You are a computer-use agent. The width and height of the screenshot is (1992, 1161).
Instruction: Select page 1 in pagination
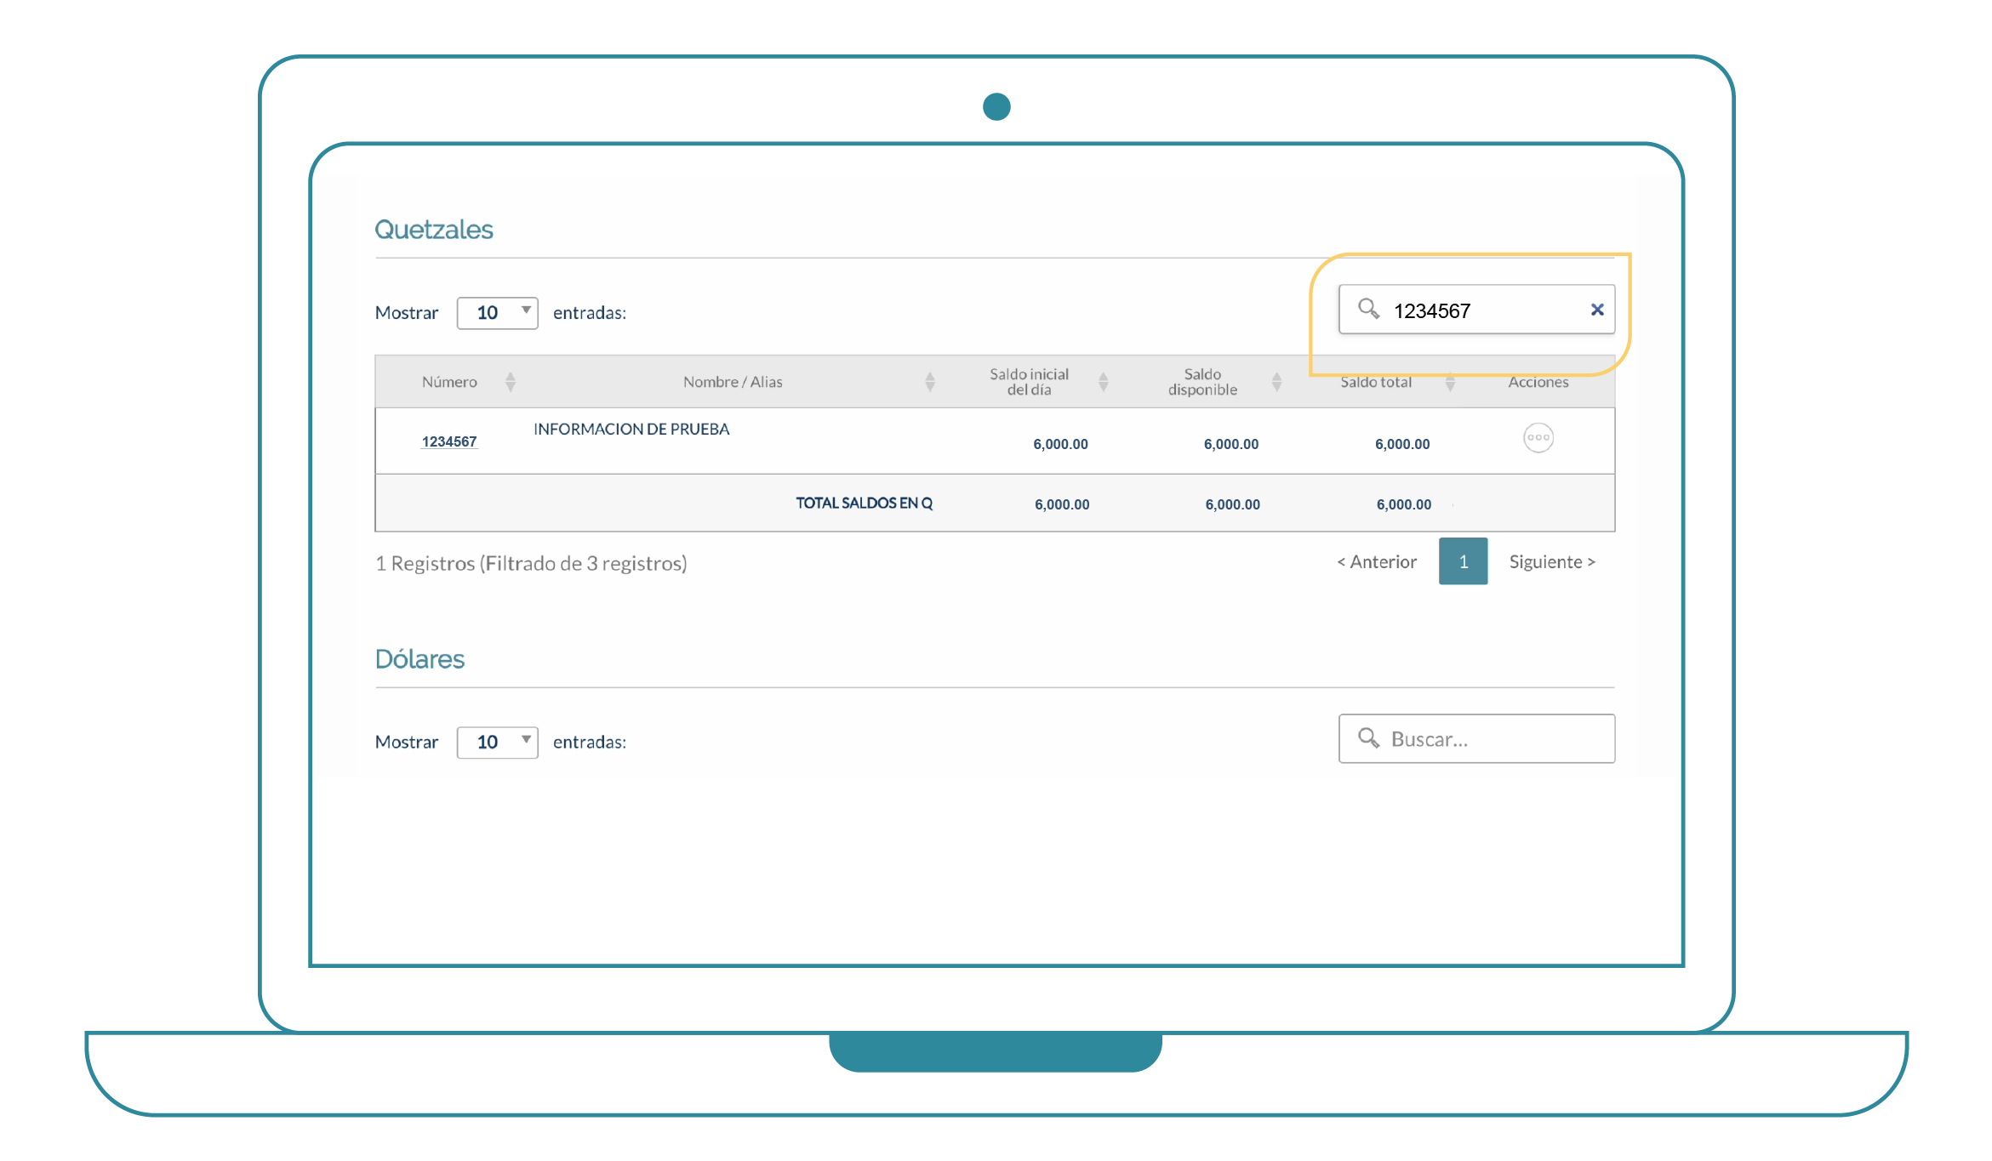[x=1463, y=561]
